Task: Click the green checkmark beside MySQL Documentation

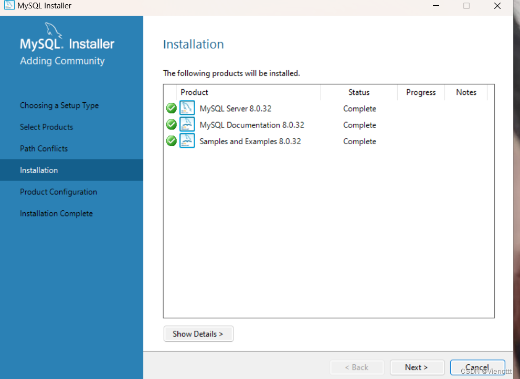Action: coord(171,124)
